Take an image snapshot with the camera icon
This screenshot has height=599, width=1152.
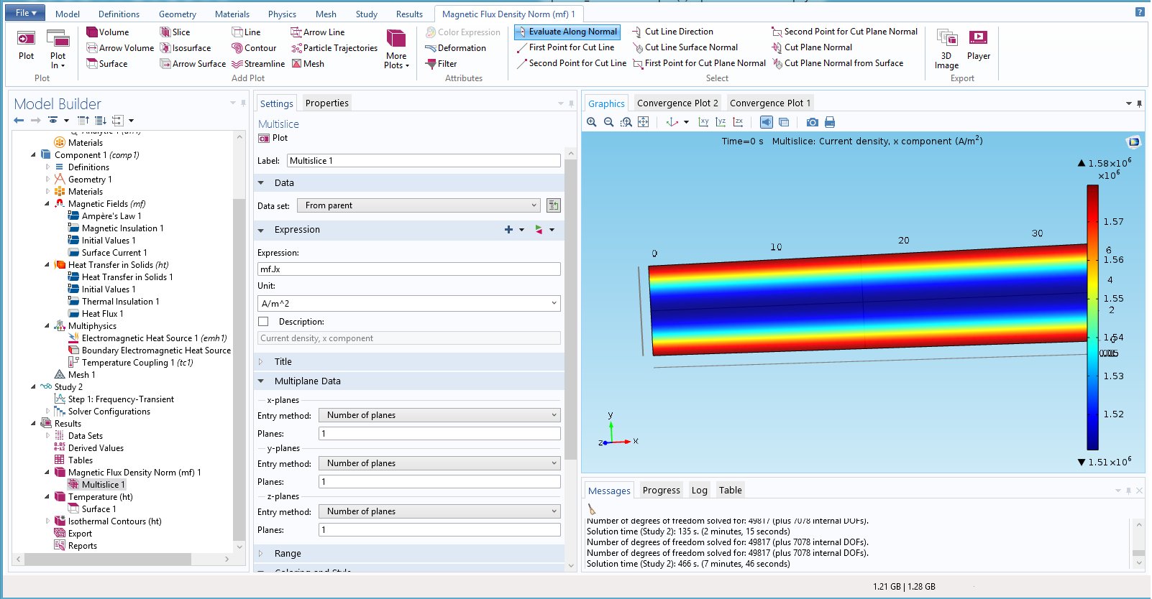[x=812, y=122]
